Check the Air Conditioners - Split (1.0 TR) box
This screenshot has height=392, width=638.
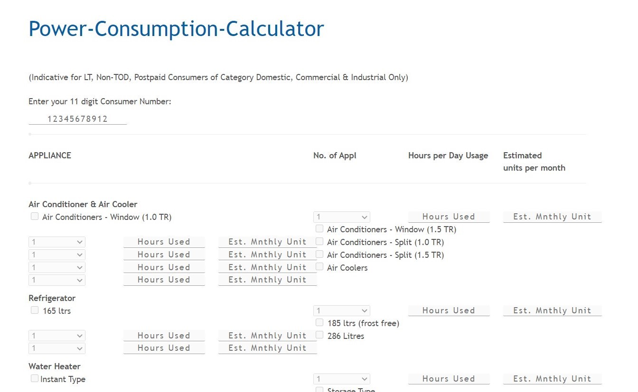click(x=319, y=241)
